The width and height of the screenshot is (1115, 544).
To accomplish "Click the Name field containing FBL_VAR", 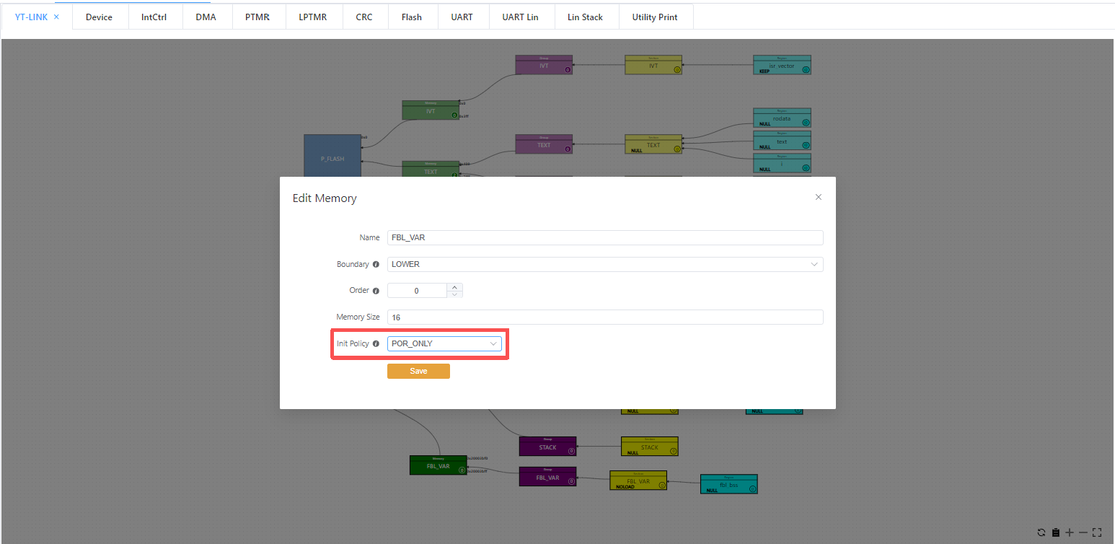I will [x=604, y=238].
